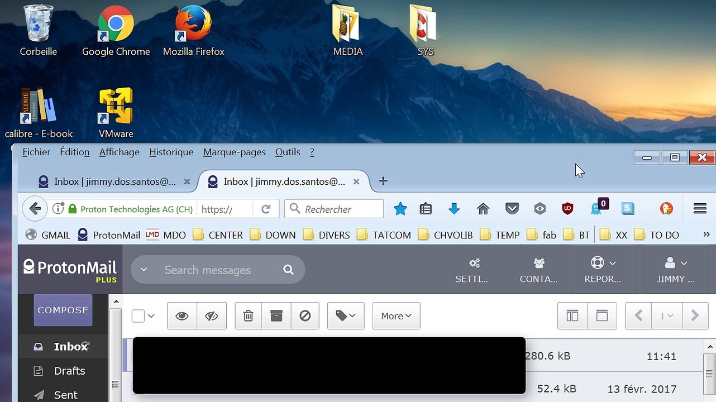Open the Historique menu
The image size is (716, 402).
[x=171, y=152]
